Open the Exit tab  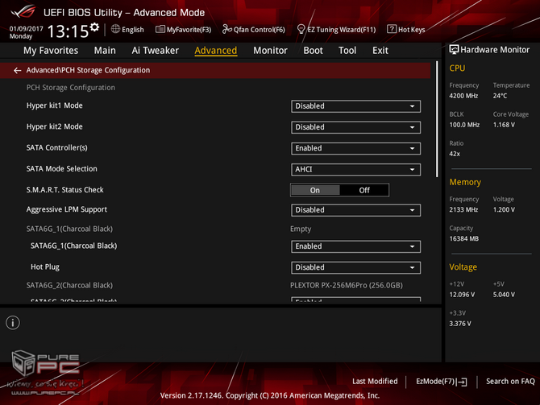coord(380,51)
